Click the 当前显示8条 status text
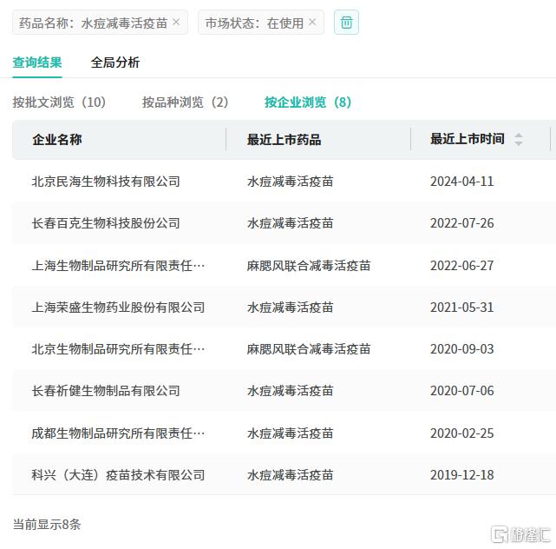Image resolution: width=556 pixels, height=549 pixels. (x=47, y=525)
